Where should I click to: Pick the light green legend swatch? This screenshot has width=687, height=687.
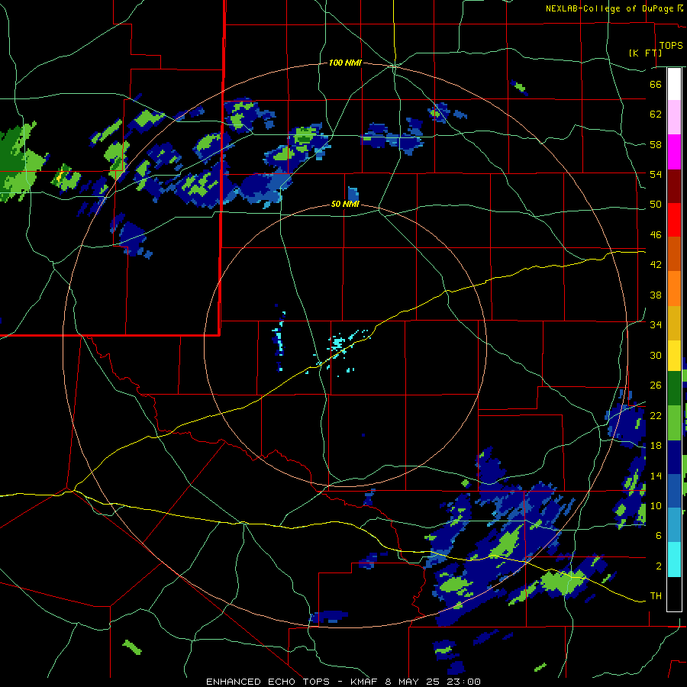[x=674, y=423]
